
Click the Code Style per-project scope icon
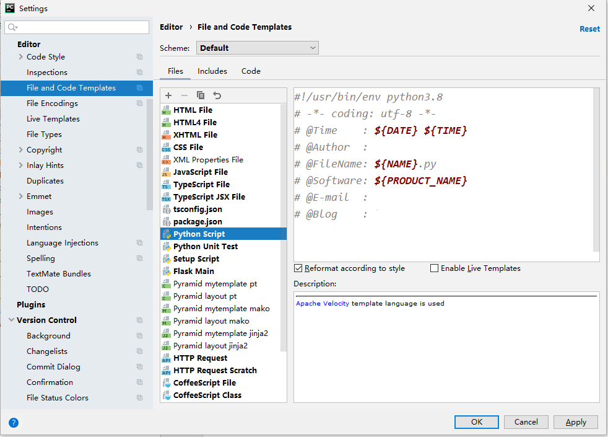click(x=139, y=57)
